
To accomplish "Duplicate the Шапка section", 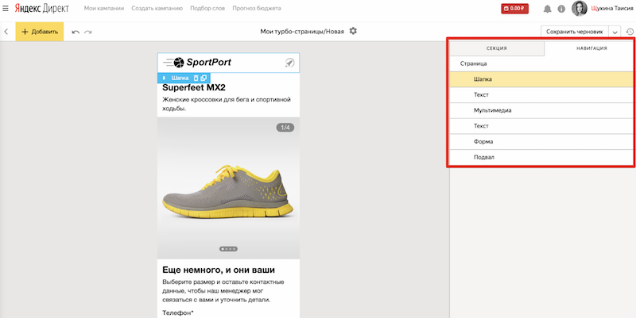I will point(204,78).
